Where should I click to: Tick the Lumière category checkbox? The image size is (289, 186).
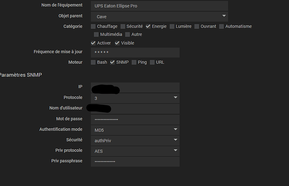point(172,26)
